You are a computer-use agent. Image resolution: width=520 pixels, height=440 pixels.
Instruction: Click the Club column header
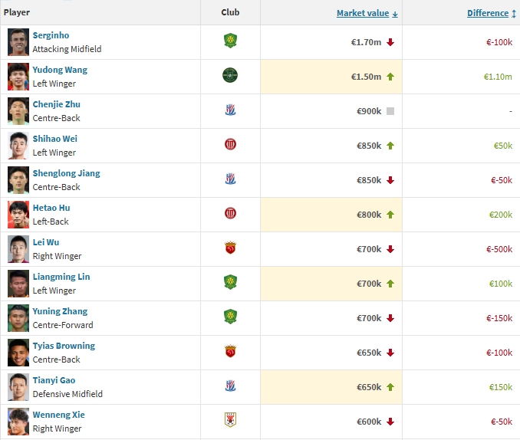point(230,12)
